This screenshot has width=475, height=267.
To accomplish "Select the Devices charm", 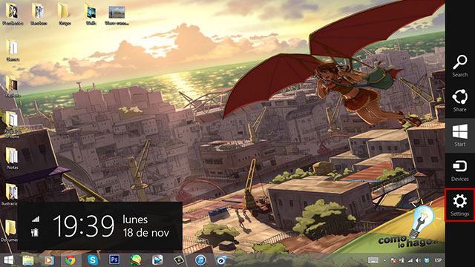I will [459, 171].
